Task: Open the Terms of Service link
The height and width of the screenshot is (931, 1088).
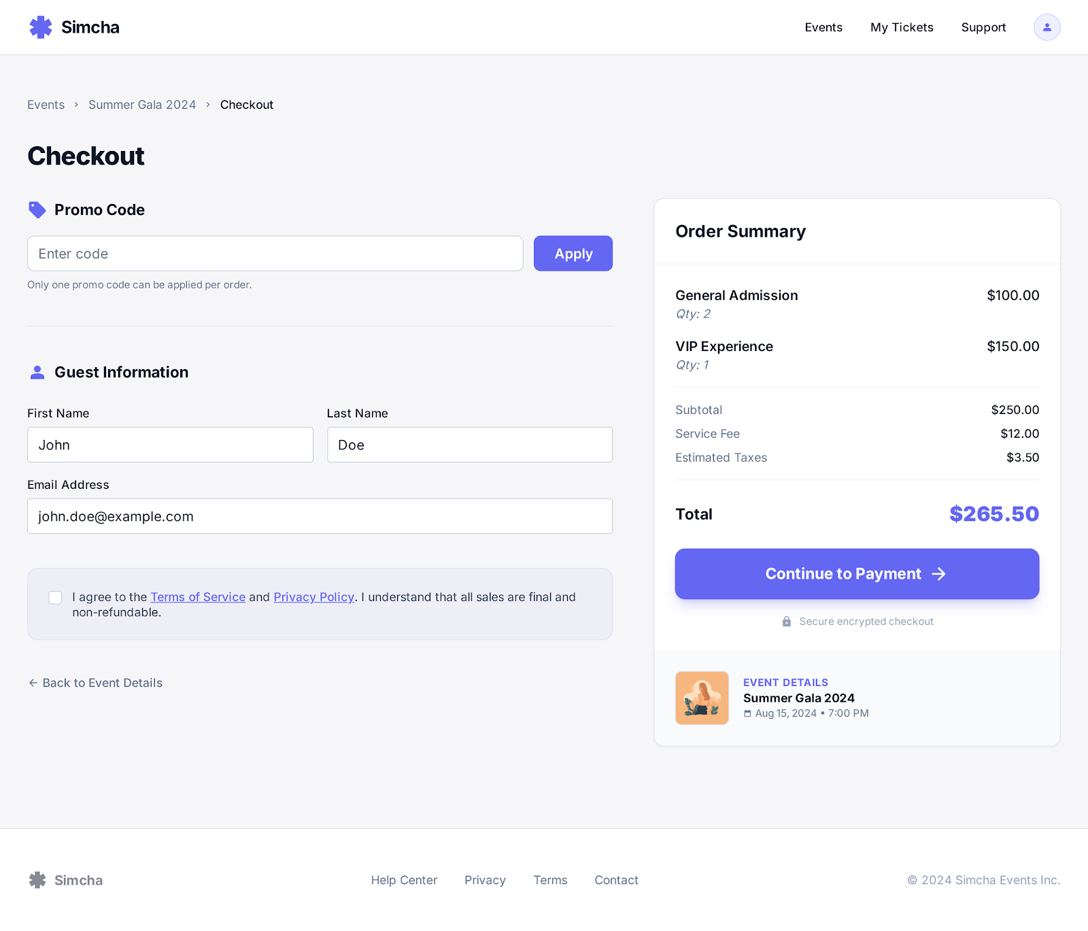Action: coord(198,596)
